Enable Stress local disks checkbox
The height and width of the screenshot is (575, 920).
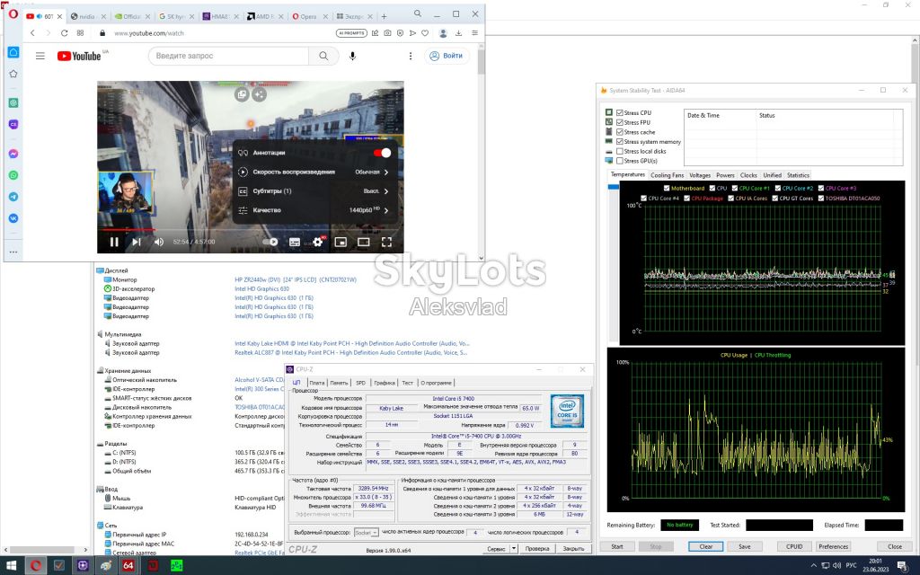click(x=620, y=151)
